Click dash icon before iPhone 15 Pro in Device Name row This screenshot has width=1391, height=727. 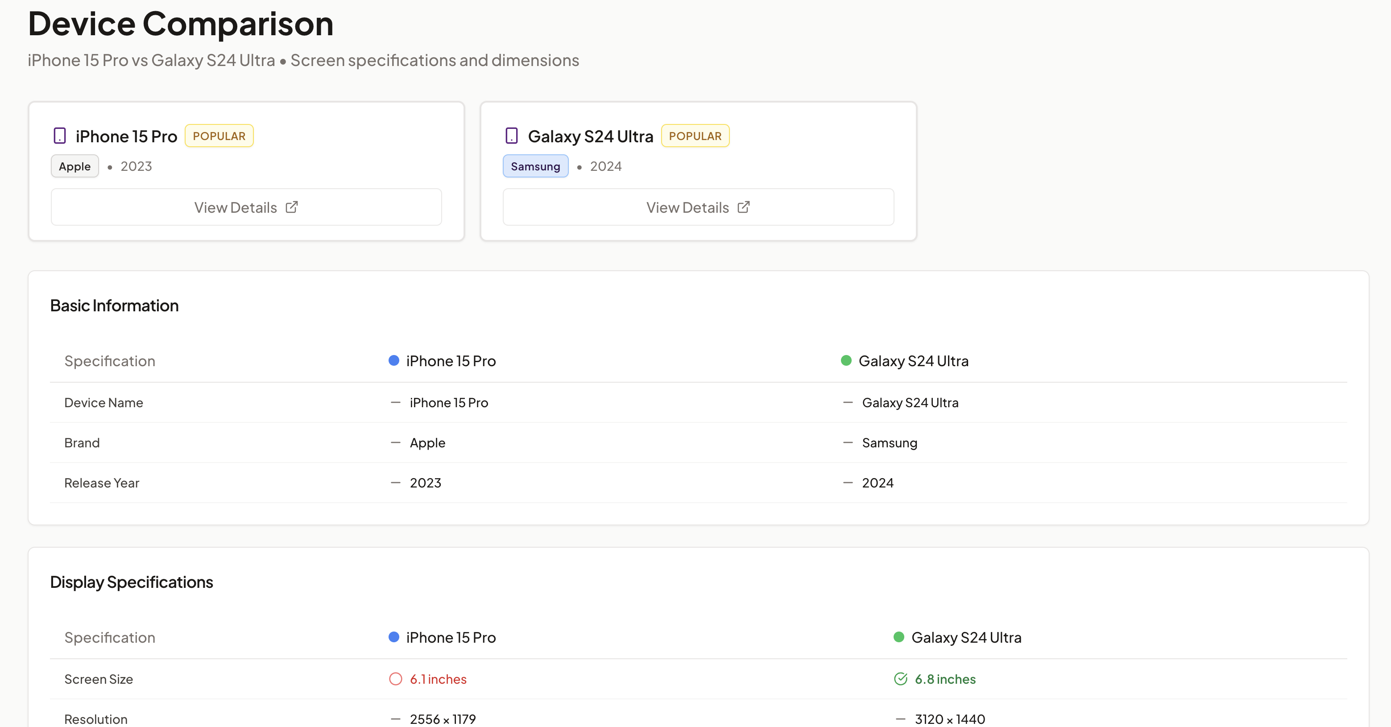(x=396, y=403)
